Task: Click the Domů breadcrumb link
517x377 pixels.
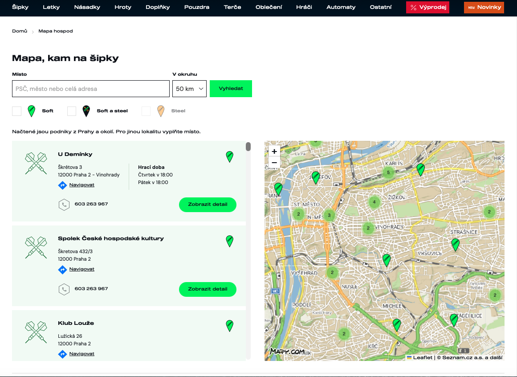Action: point(20,31)
